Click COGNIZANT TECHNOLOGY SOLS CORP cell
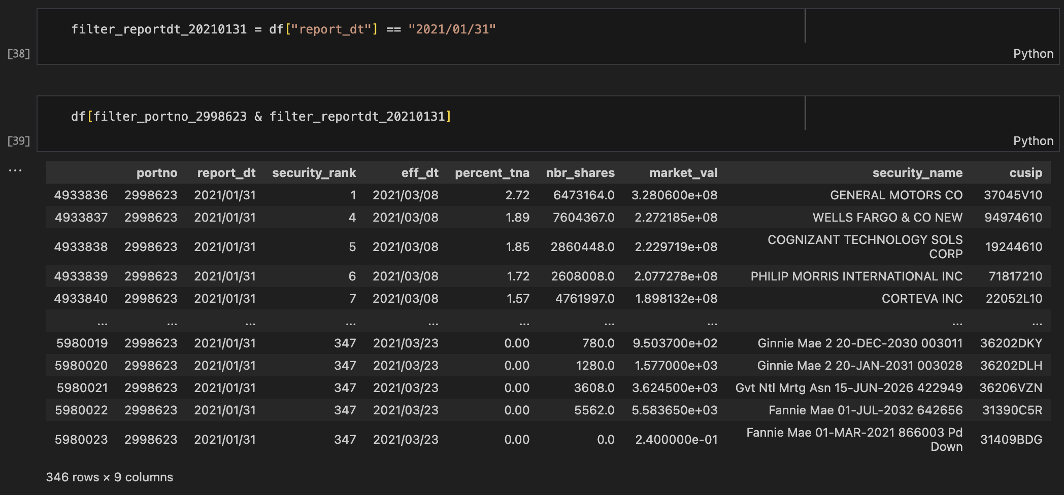Image resolution: width=1064 pixels, height=495 pixels. pos(865,247)
